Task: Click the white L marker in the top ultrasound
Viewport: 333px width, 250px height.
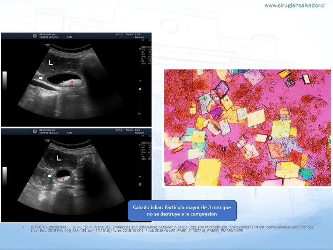Action: click(51, 62)
